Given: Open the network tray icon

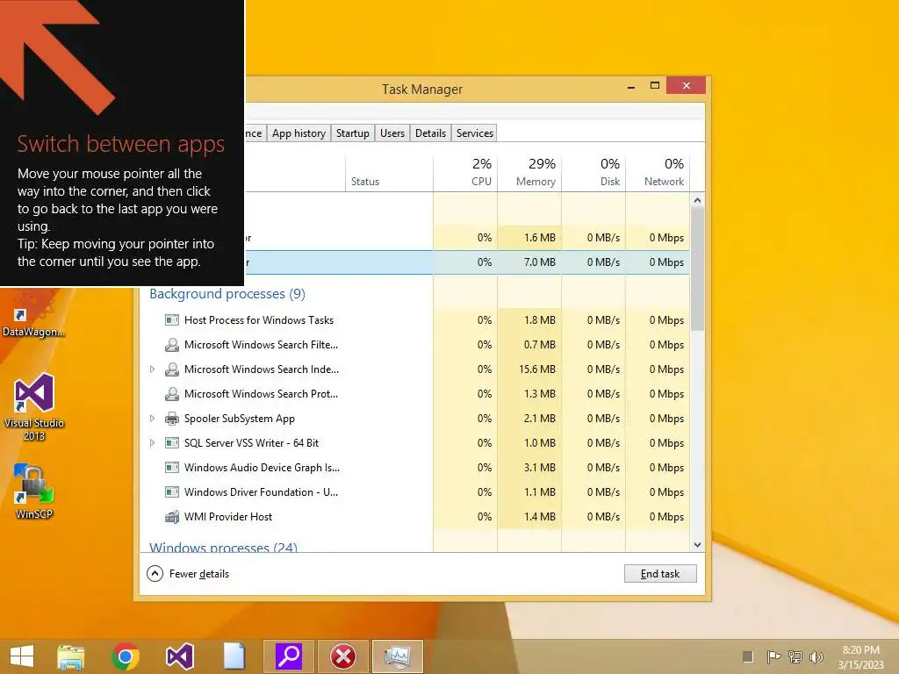Looking at the screenshot, I should tap(795, 656).
